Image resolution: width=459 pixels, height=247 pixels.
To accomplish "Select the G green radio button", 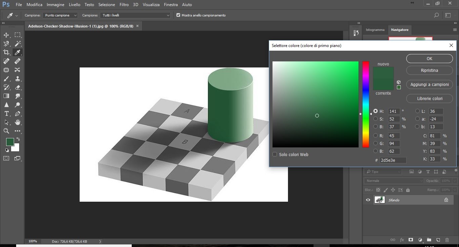I will point(375,143).
